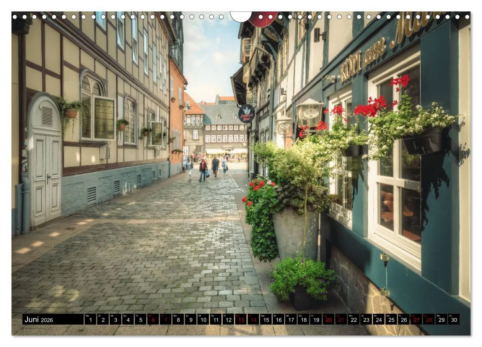Select calendar day 11
The width and height of the screenshot is (482, 347).
click(216, 319)
